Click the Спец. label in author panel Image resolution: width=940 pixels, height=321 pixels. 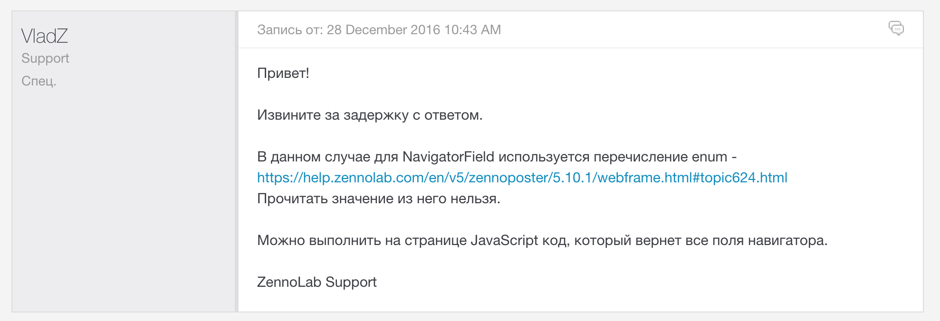point(39,81)
